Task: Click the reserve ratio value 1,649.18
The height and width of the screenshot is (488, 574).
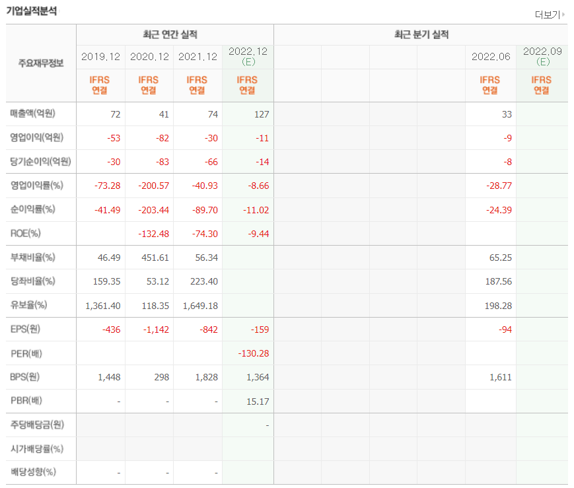Action: coord(201,306)
